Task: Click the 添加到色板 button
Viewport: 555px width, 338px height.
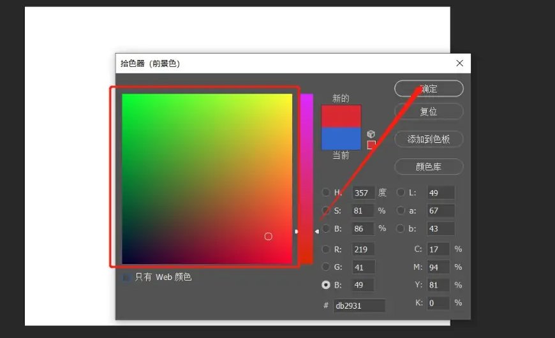Action: click(429, 139)
